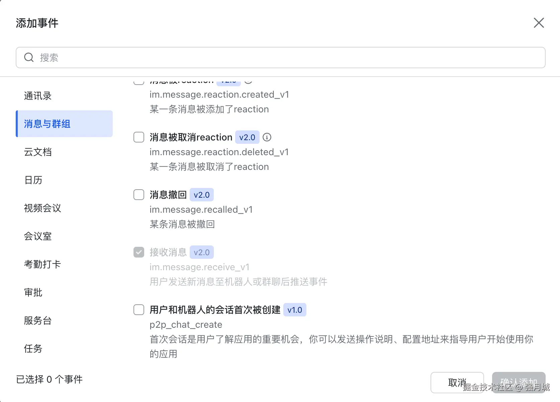Switch to 云文档 events

38,152
